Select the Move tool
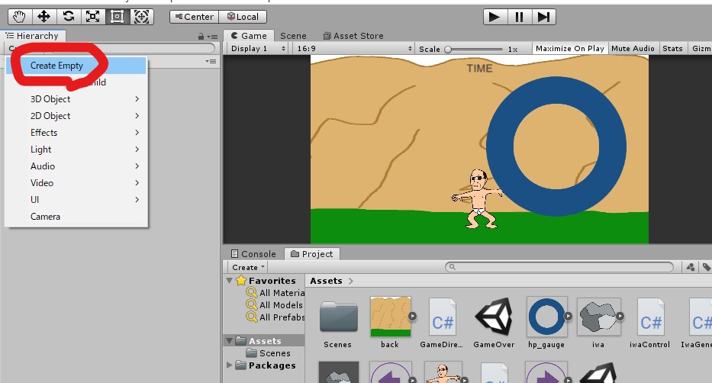The image size is (712, 383). 43,17
